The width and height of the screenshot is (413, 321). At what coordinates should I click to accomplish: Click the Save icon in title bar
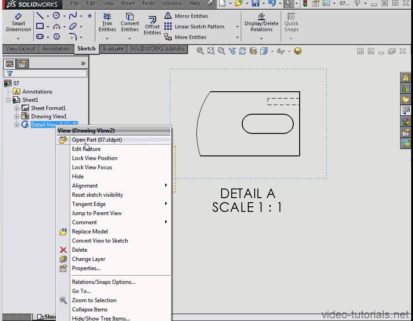tap(255, 3)
